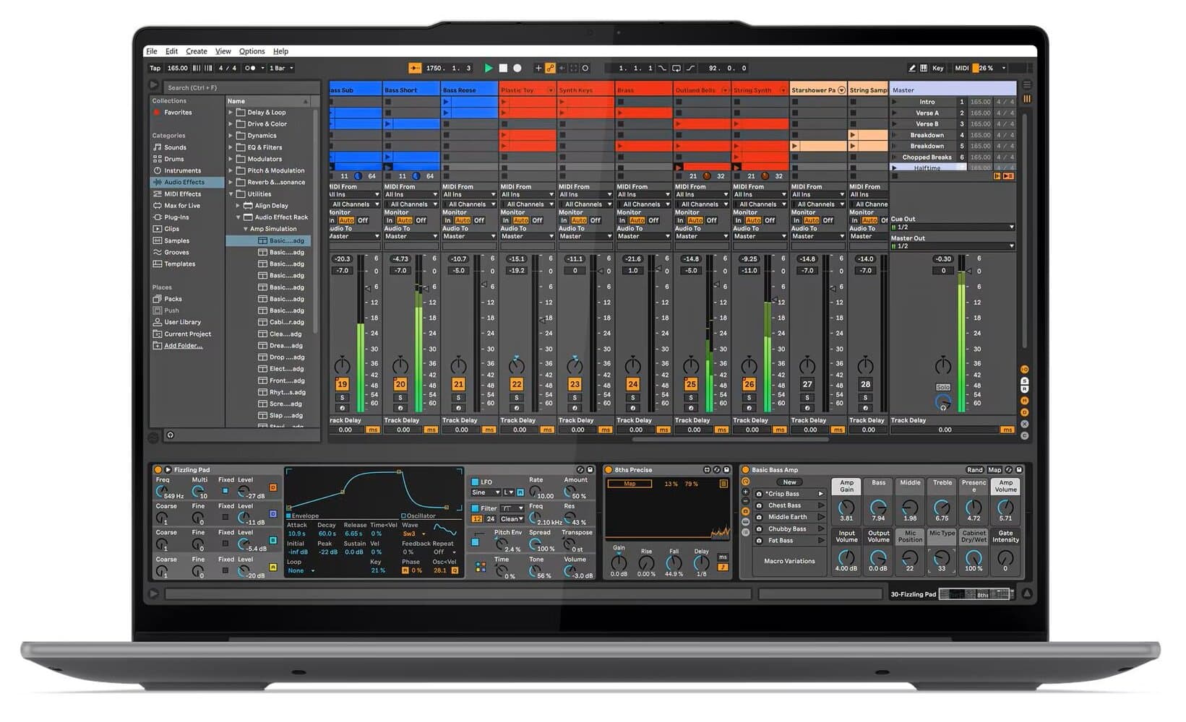Click the MIDI Arrangement Overdub plus icon
Viewport: 1186px width, 722px height.
(x=538, y=68)
